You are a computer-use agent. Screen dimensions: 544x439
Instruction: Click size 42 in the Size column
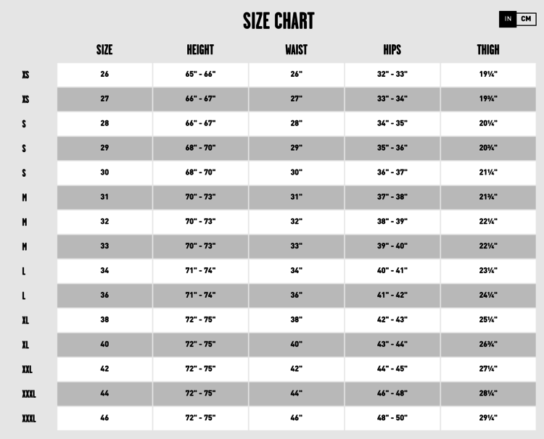click(x=104, y=369)
